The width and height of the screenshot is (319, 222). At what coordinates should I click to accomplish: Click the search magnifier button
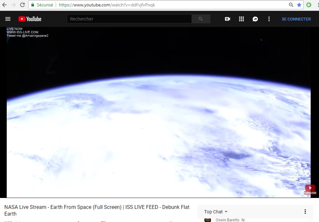(201, 19)
